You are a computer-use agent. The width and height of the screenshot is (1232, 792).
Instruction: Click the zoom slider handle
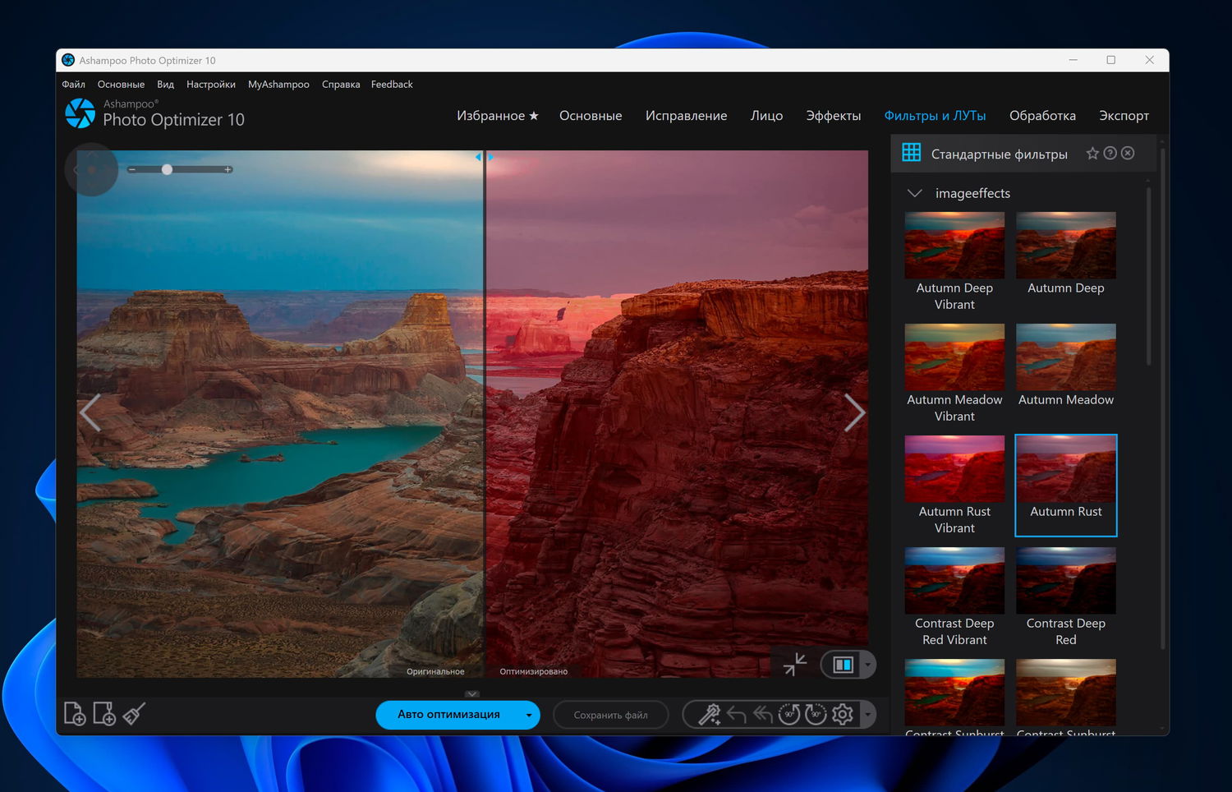[167, 169]
